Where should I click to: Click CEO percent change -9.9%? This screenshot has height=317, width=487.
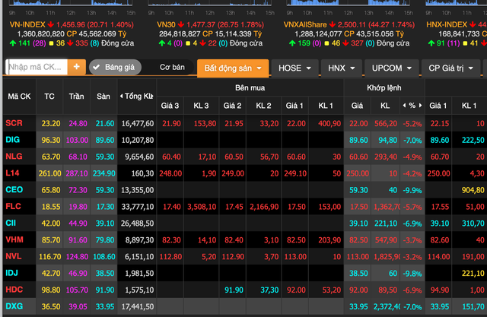click(412, 190)
